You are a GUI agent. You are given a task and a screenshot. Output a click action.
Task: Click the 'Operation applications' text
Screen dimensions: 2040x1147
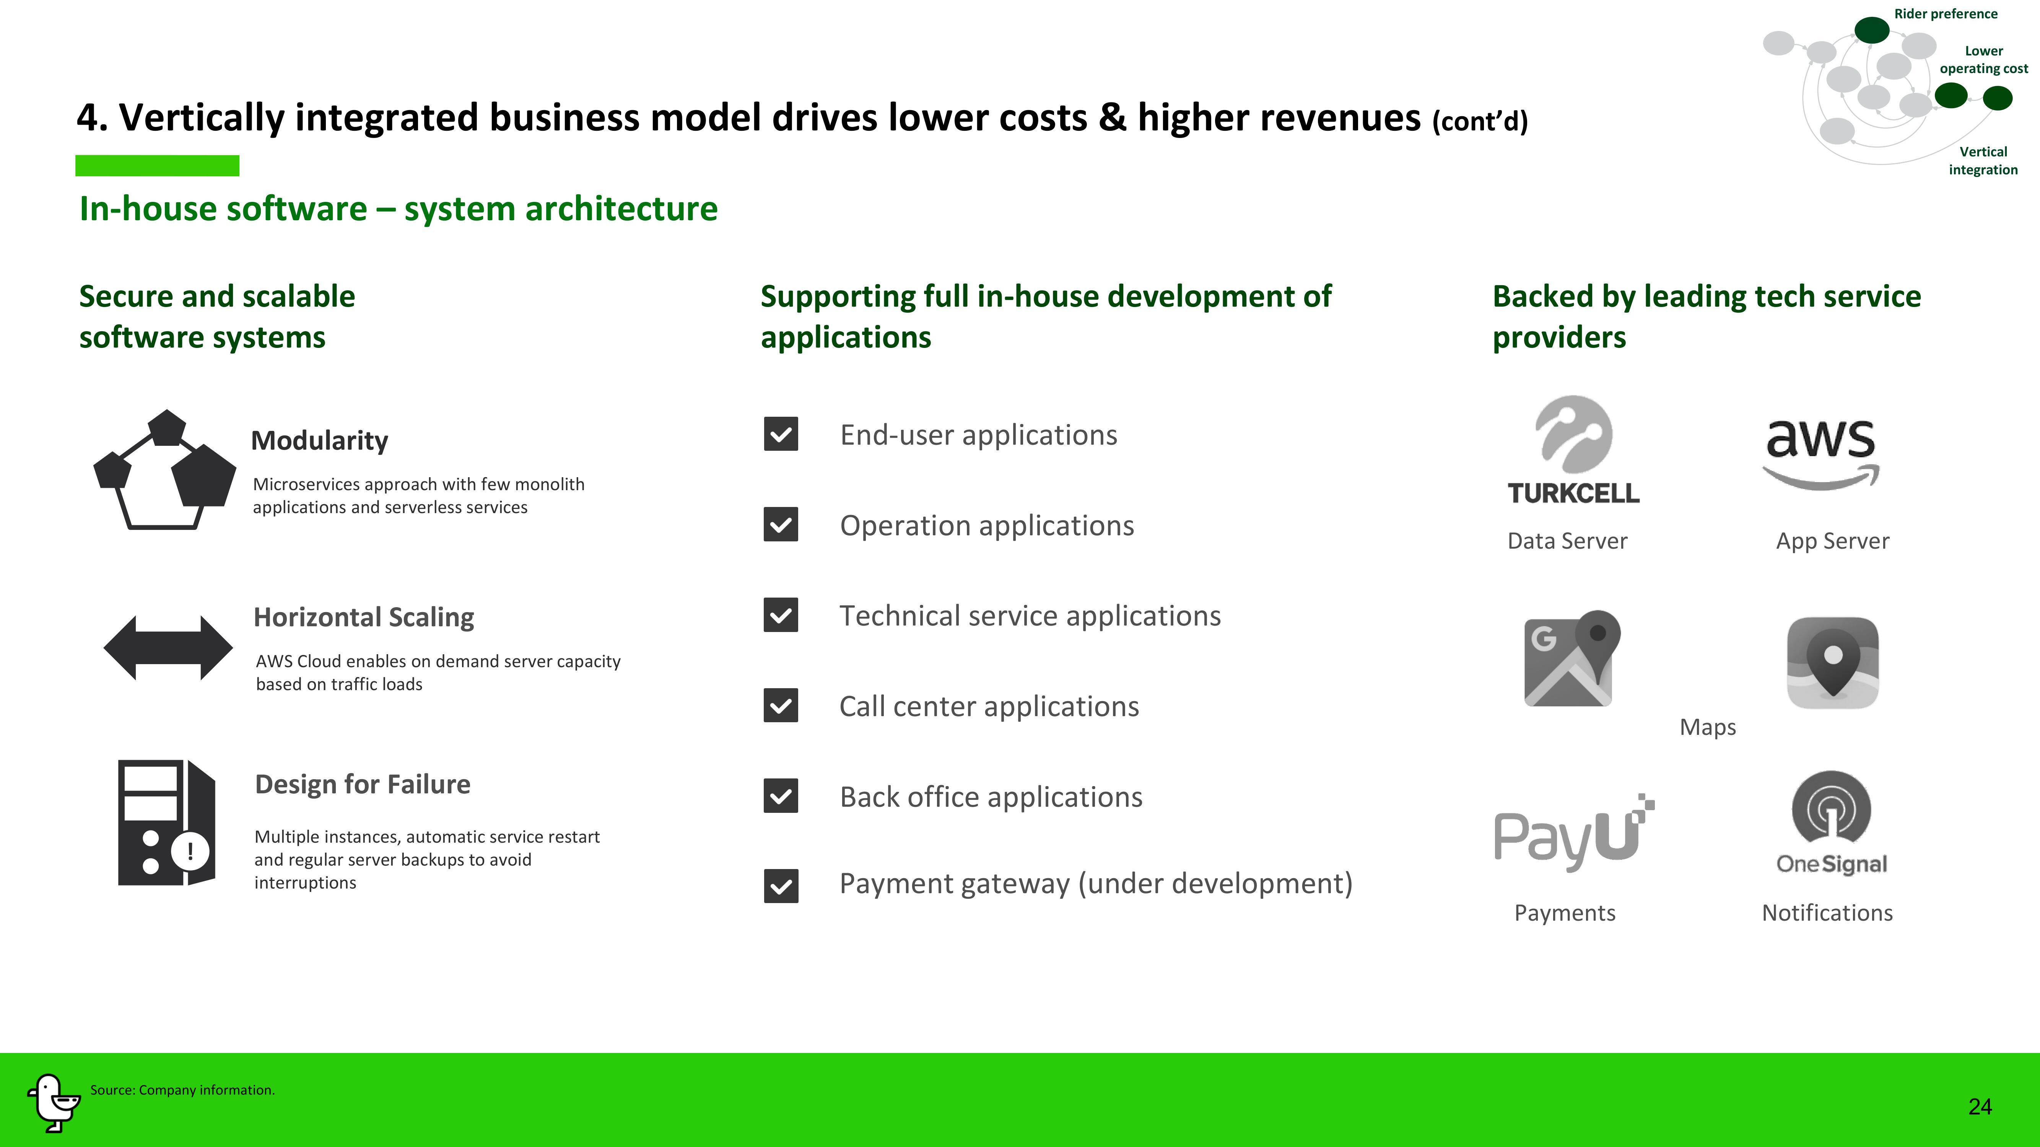[x=987, y=526]
